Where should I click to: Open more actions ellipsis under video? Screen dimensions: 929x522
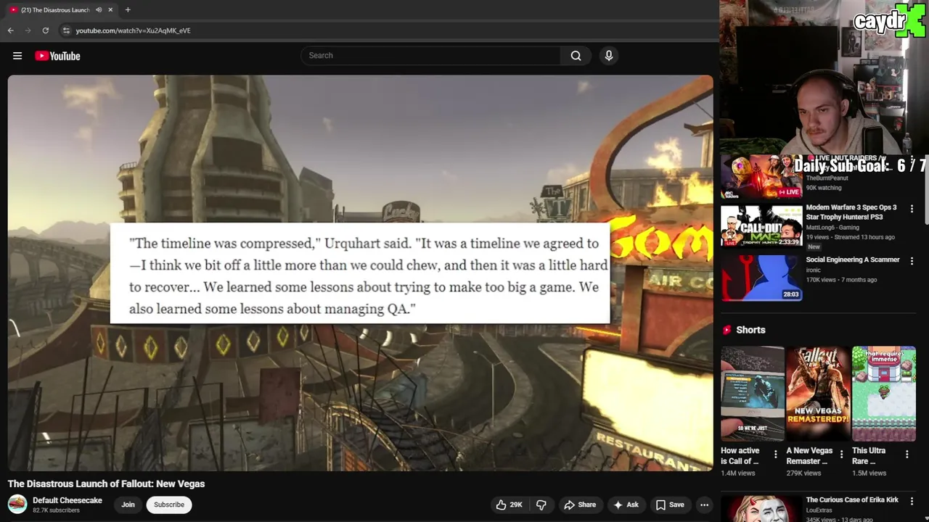point(704,505)
